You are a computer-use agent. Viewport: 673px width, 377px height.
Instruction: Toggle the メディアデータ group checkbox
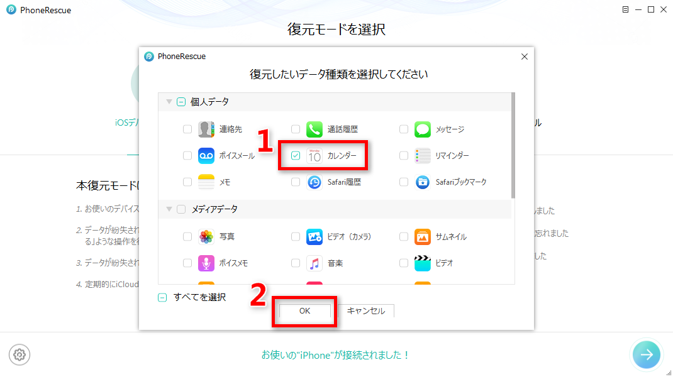(x=181, y=209)
